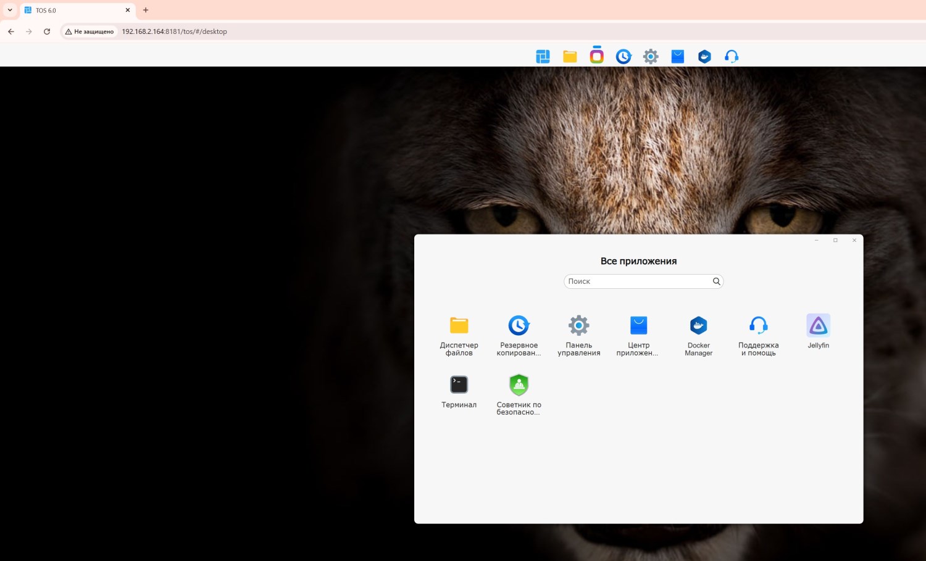Click the Docker whale icon in top taskbar
Screen dimensions: 926x561
click(704, 57)
